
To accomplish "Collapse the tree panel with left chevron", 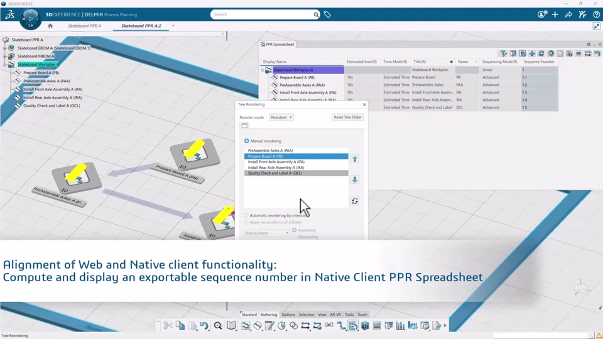I will [222, 34].
